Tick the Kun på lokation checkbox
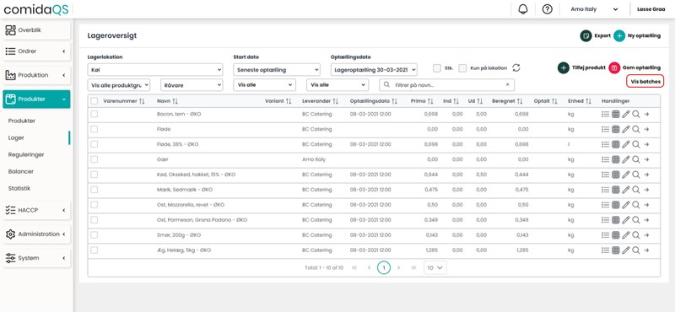Image resolution: width=675 pixels, height=312 pixels. click(x=462, y=68)
